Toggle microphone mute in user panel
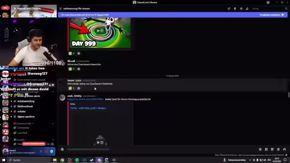The height and width of the screenshot is (163, 290). (x=41, y=151)
